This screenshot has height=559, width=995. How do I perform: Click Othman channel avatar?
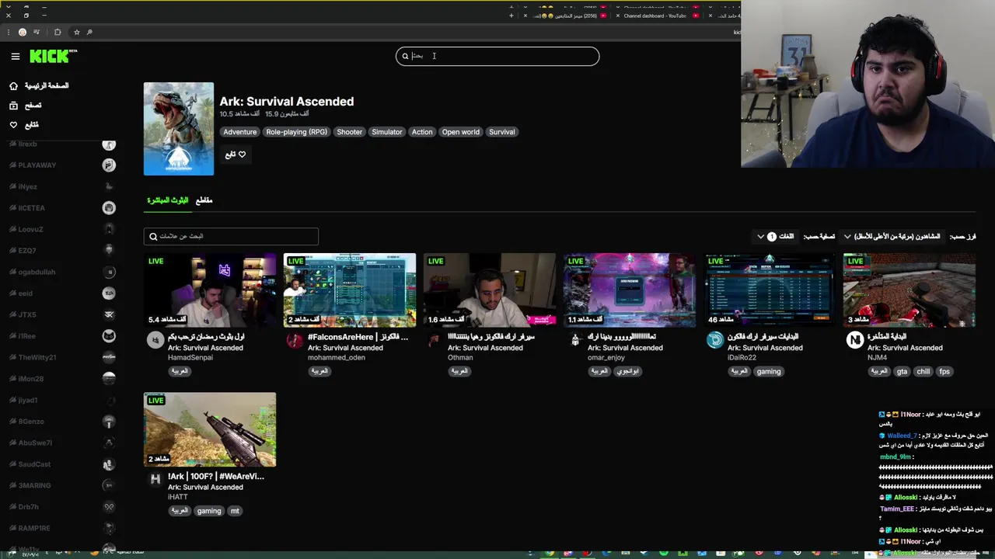pyautogui.click(x=435, y=340)
